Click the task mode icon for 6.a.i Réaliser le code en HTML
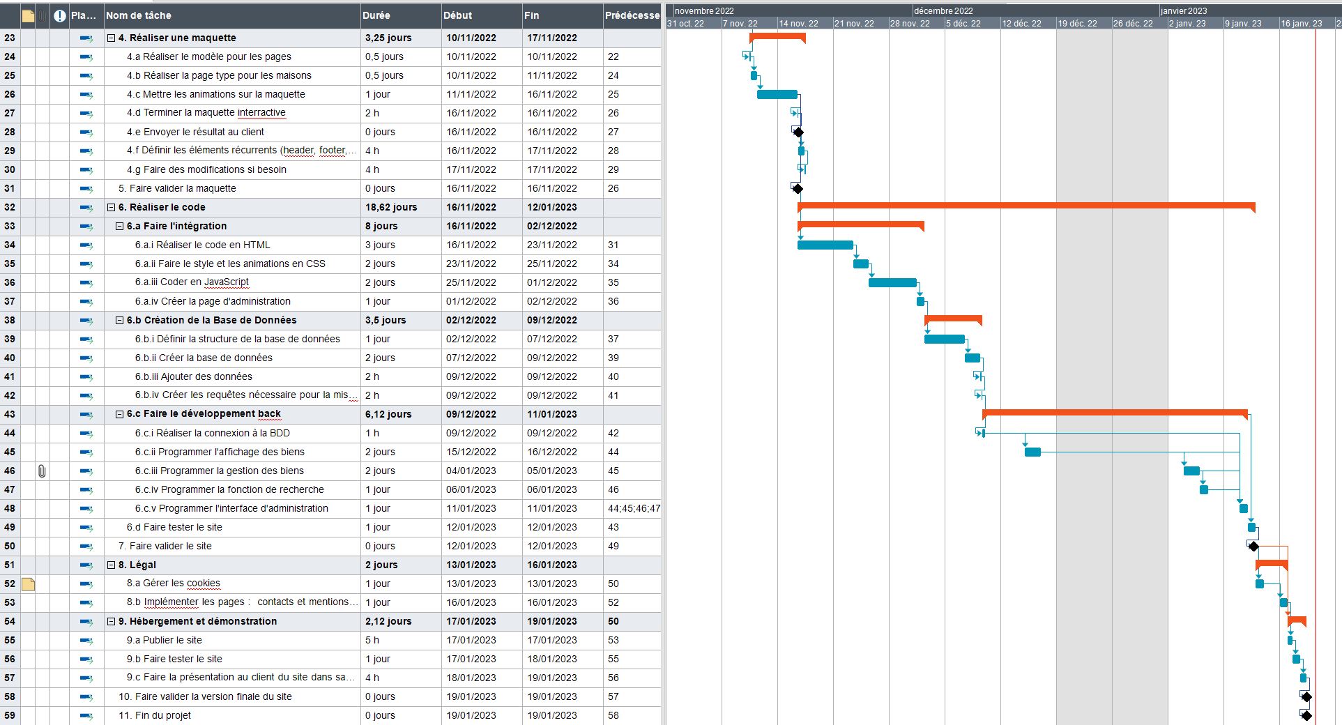This screenshot has height=725, width=1342. pyautogui.click(x=85, y=245)
